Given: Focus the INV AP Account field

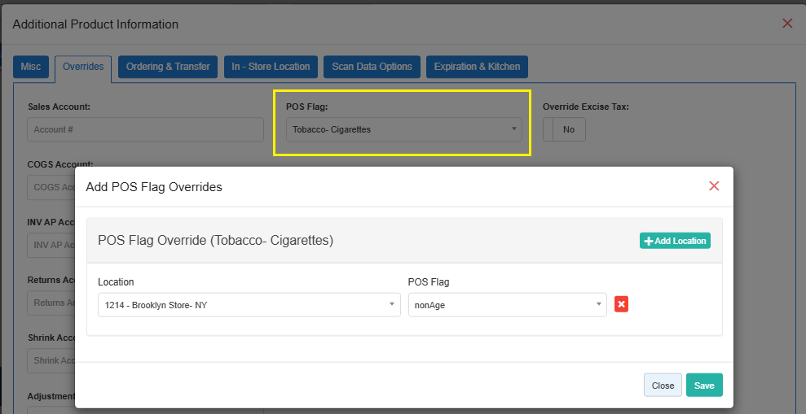Looking at the screenshot, I should pos(51,245).
